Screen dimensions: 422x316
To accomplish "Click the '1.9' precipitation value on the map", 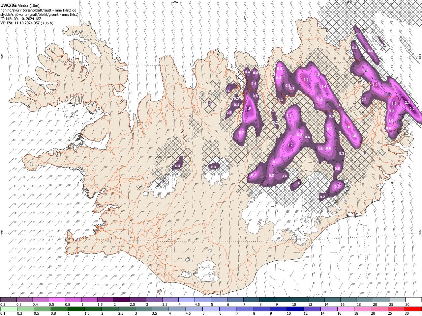I will pos(248,108).
